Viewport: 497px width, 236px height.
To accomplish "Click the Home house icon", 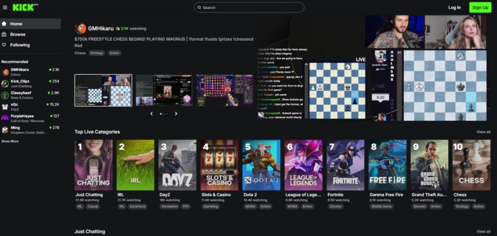I will coord(4,24).
